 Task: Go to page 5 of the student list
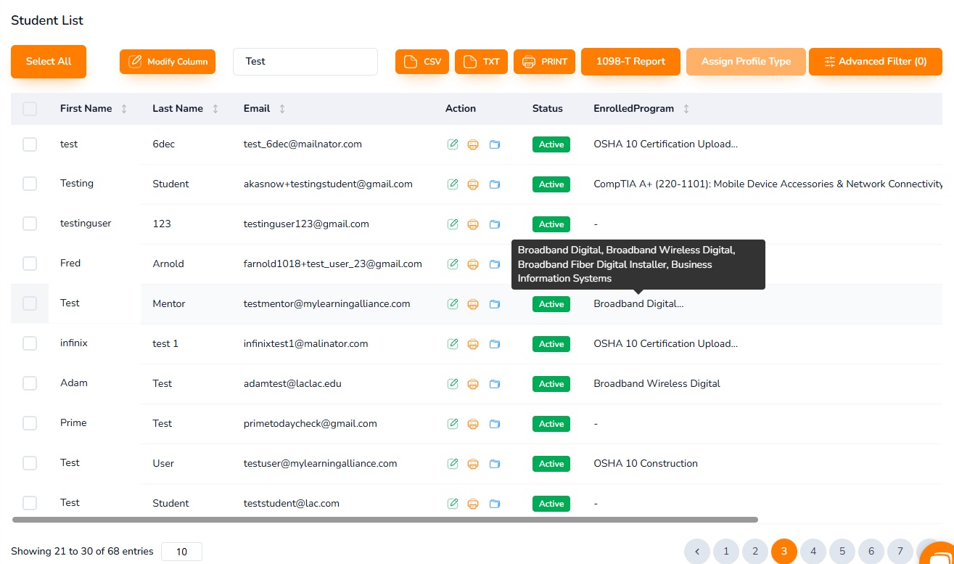[x=842, y=552]
